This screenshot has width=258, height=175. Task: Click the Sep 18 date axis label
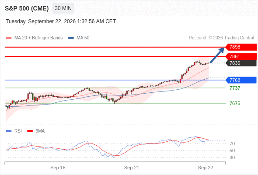58,168
